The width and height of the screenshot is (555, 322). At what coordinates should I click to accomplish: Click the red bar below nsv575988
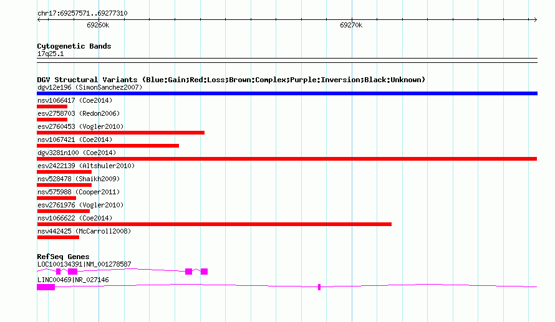click(57, 198)
